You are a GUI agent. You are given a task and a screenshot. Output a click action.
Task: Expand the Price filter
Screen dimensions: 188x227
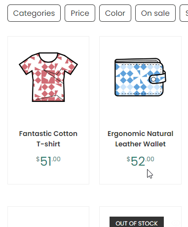click(80, 13)
